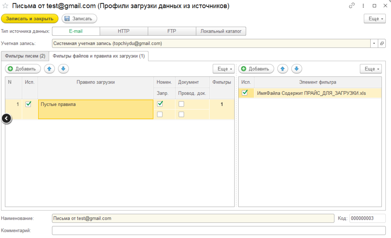The height and width of the screenshot is (238, 391).
Task: Select FTP data source type
Action: tap(172, 31)
